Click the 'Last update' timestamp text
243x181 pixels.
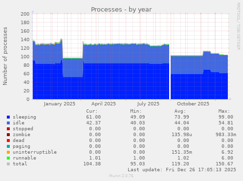[182, 170]
